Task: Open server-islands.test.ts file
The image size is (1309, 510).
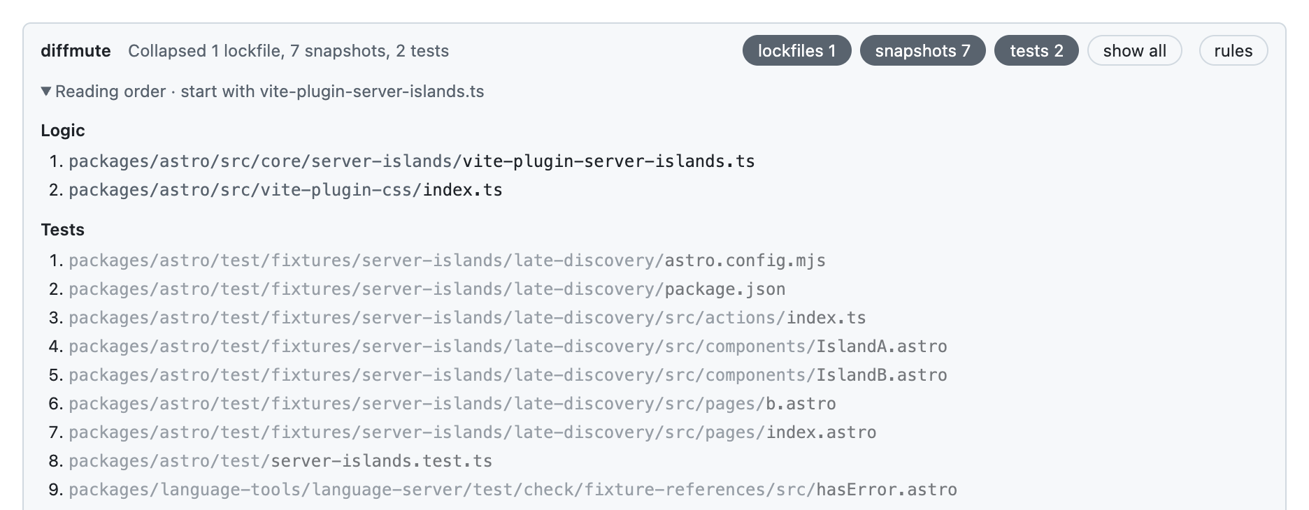Action: click(280, 461)
